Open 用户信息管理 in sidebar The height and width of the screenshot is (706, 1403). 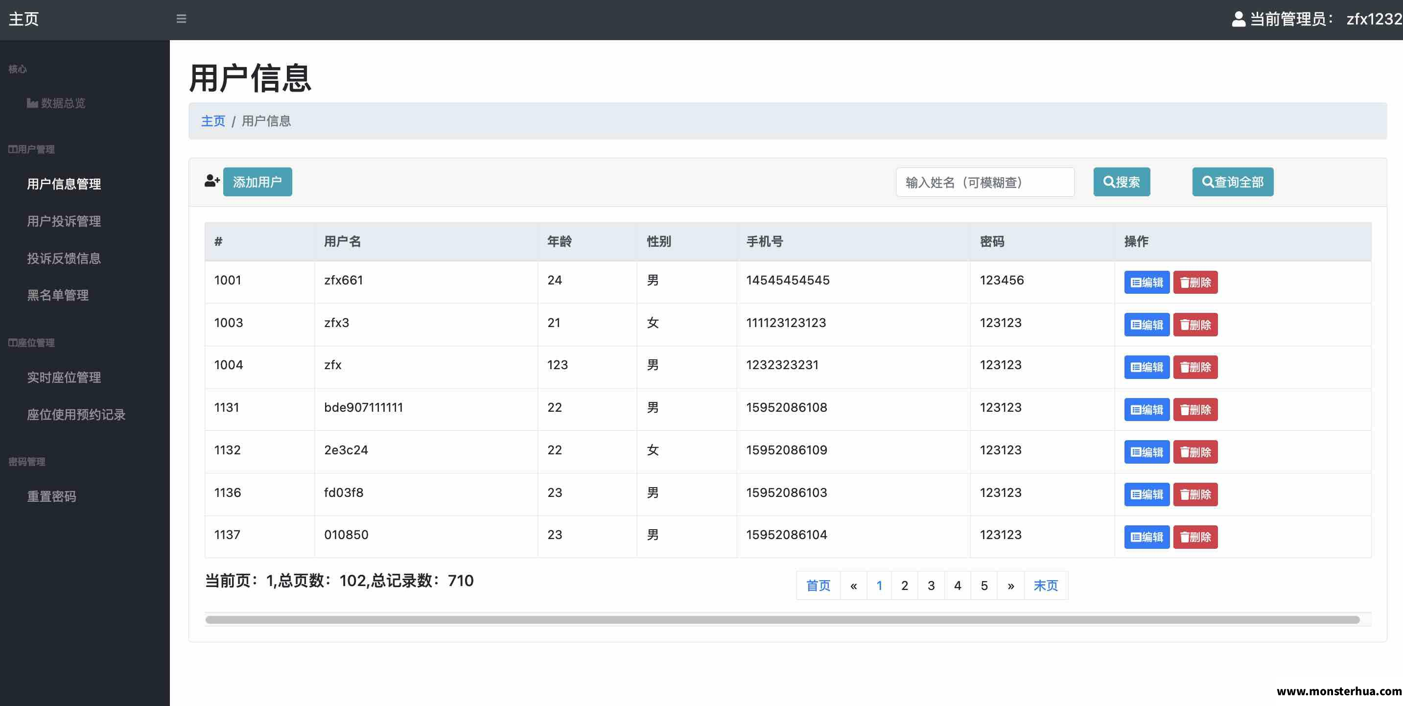64,184
